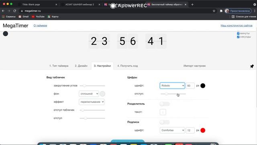Image resolution: width=257 pixels, height=145 pixels.
Task: Enable the Разделитель switch
Action: tap(164, 104)
